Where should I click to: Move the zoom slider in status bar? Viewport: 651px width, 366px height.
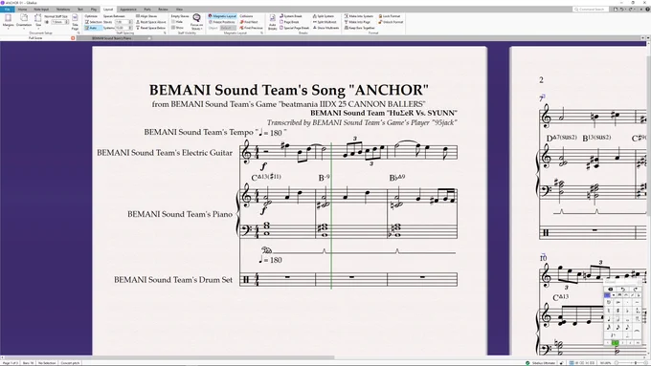[x=636, y=363]
